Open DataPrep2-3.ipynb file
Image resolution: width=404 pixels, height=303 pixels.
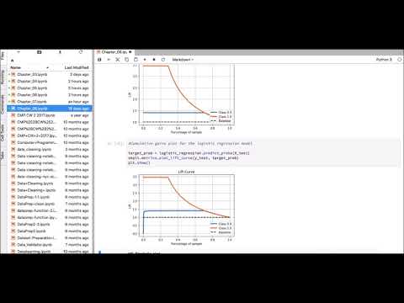[x=50, y=224]
